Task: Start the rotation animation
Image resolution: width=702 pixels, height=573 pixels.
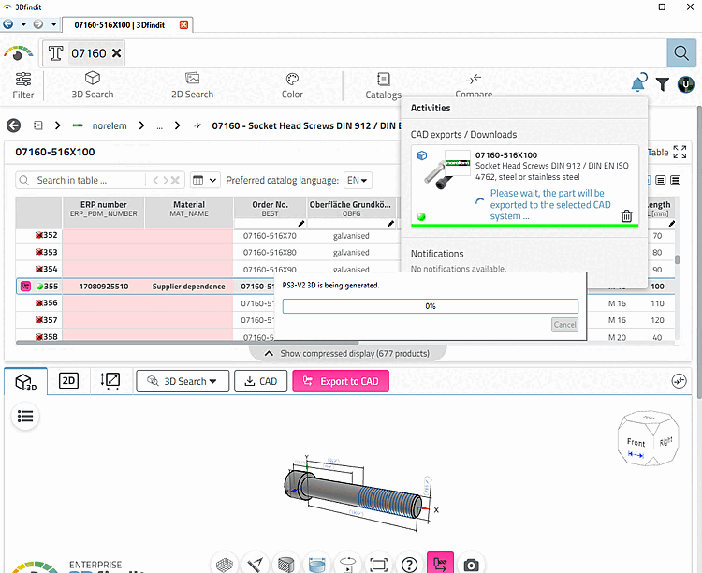Action: click(348, 565)
